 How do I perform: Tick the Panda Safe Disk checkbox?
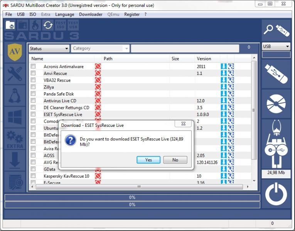(x=33, y=93)
